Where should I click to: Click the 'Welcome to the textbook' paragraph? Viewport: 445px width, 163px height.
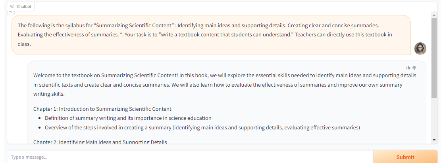click(225, 85)
